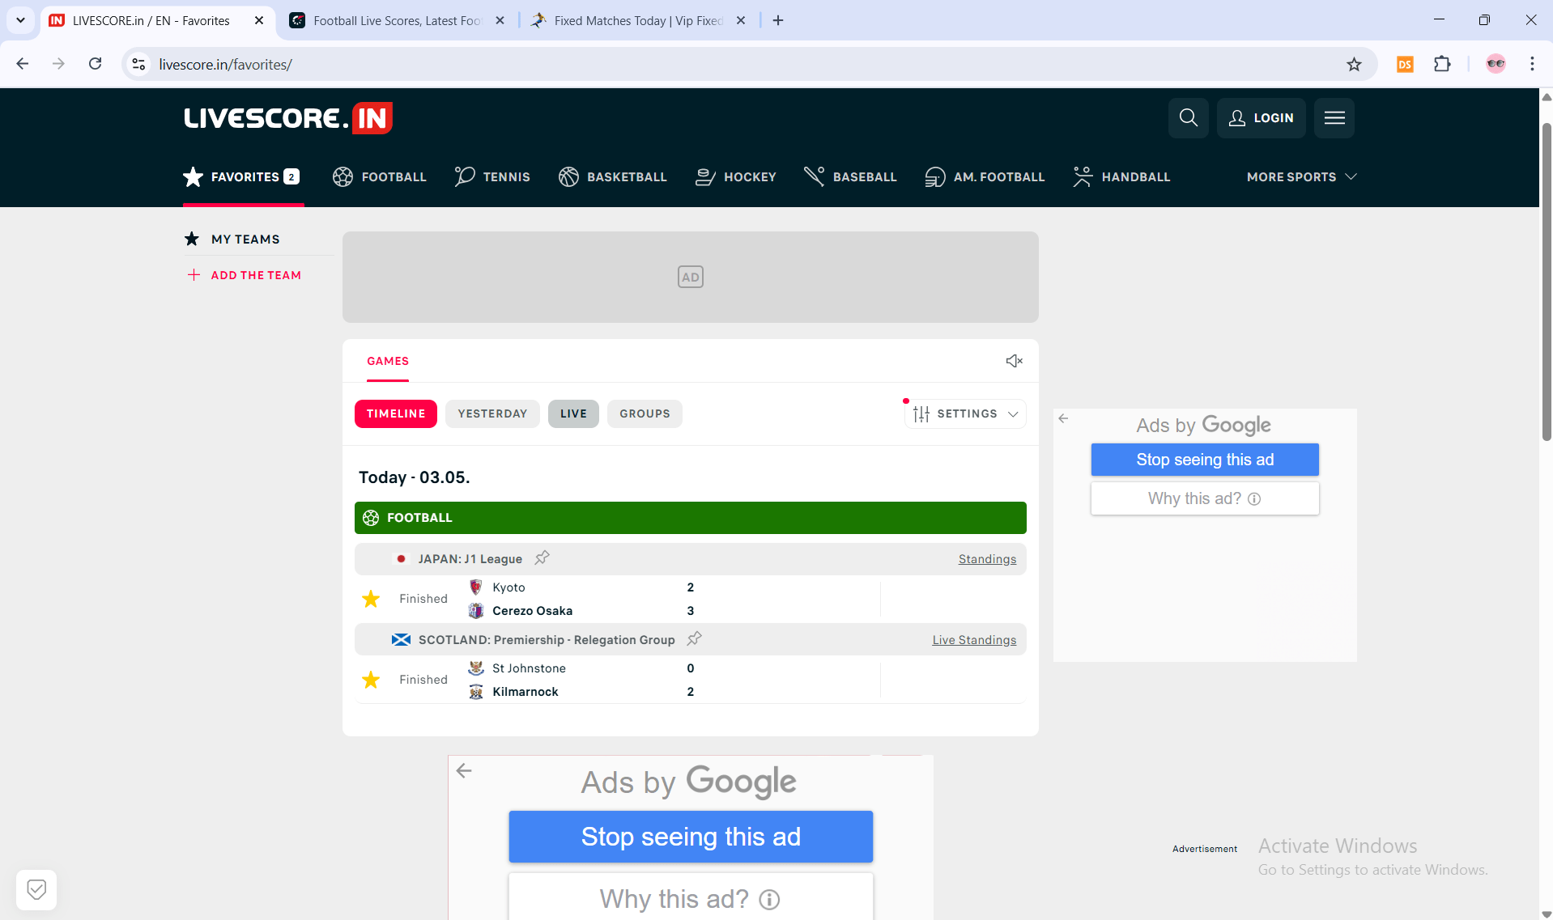Screen dimensions: 1553x920
Task: Click the address bar URL
Action: (x=226, y=65)
